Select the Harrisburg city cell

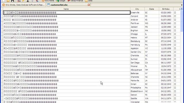point(137,45)
